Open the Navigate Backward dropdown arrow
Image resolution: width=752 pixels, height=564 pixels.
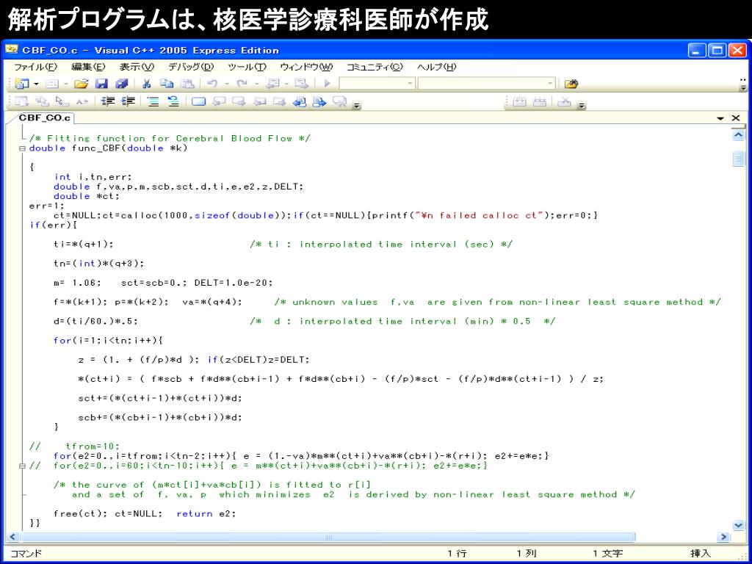click(286, 84)
